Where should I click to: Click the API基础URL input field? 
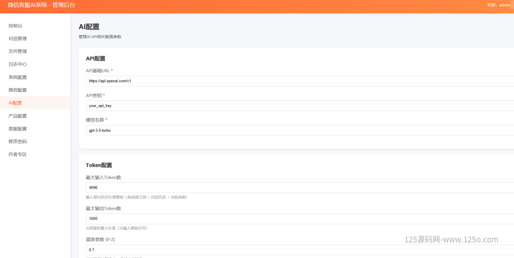coord(299,81)
